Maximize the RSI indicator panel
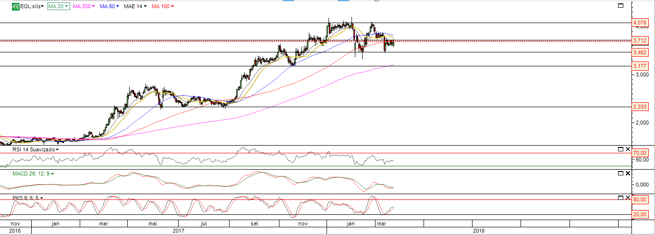Image resolution: width=655 pixels, height=235 pixels. 620,149
